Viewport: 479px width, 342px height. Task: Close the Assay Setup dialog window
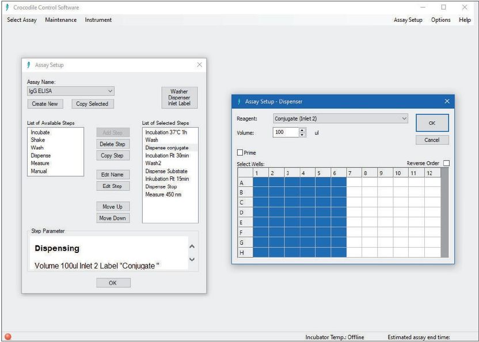(x=199, y=65)
